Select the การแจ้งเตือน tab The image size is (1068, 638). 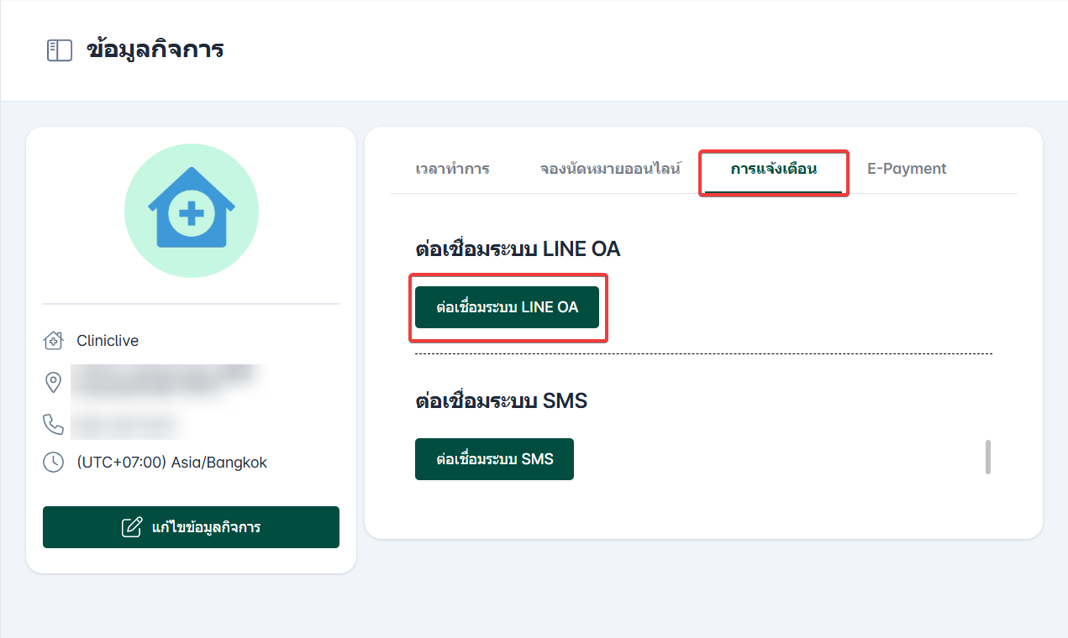(x=773, y=169)
